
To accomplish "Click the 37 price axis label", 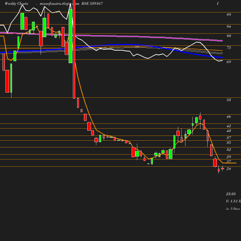I will point(228,138).
